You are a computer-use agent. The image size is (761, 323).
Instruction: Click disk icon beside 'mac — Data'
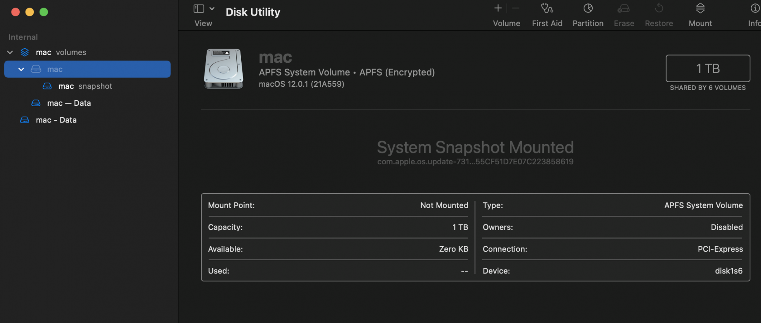point(36,103)
